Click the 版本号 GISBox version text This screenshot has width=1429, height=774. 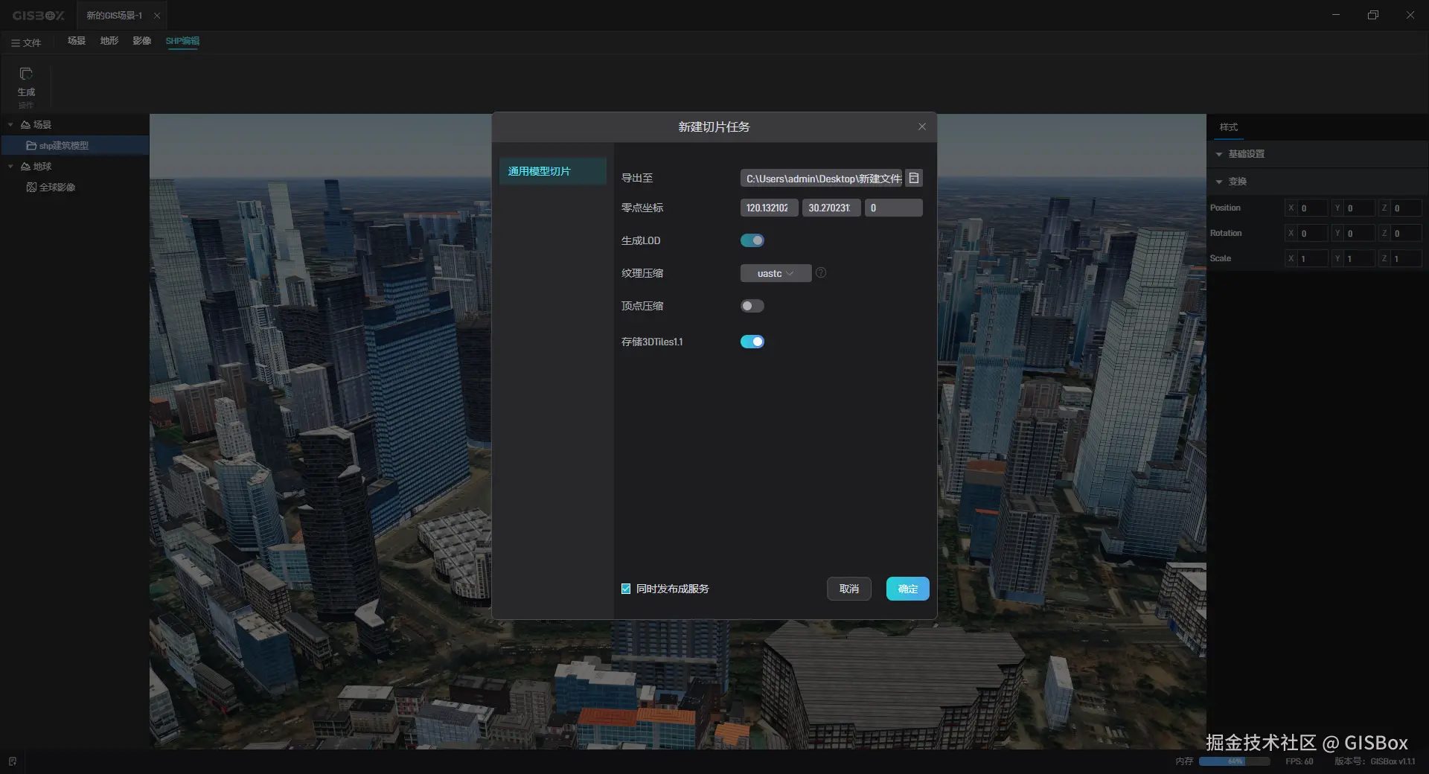pyautogui.click(x=1375, y=761)
